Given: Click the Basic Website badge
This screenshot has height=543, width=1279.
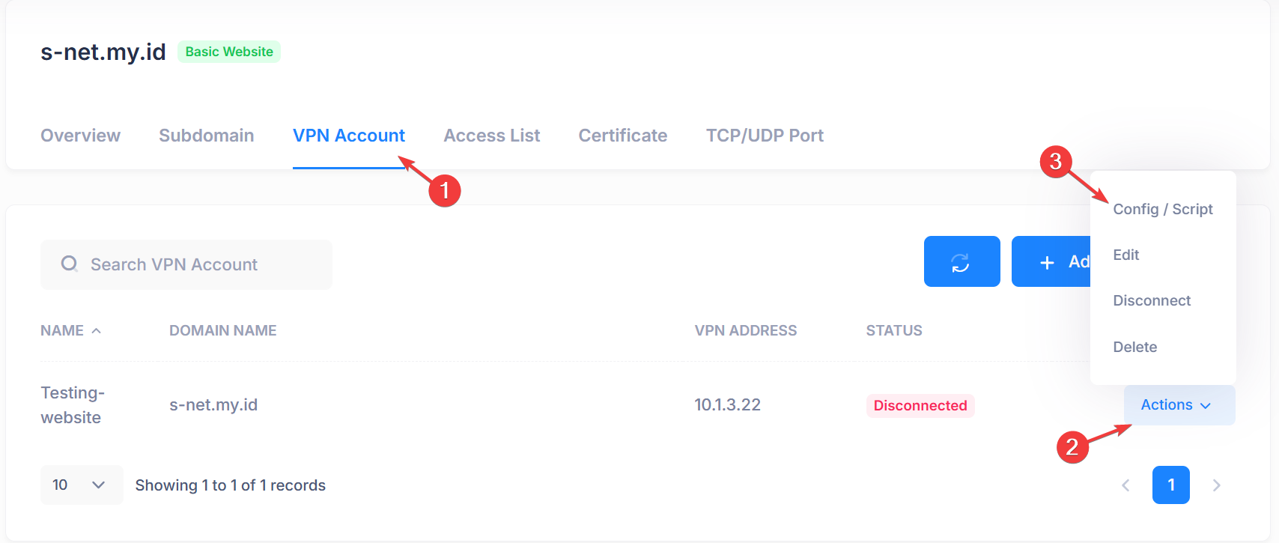Looking at the screenshot, I should [229, 52].
